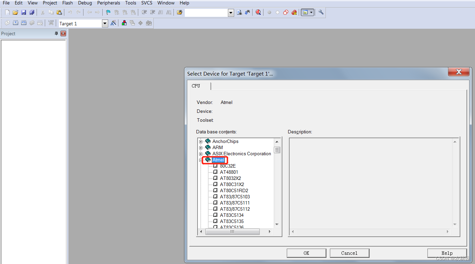Paste from clipboard toolbar icon

pyautogui.click(x=59, y=12)
